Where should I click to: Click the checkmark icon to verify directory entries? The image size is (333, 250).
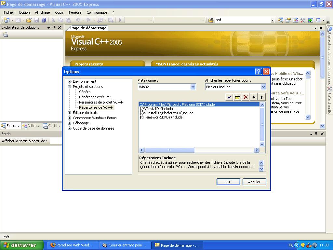coord(230,97)
